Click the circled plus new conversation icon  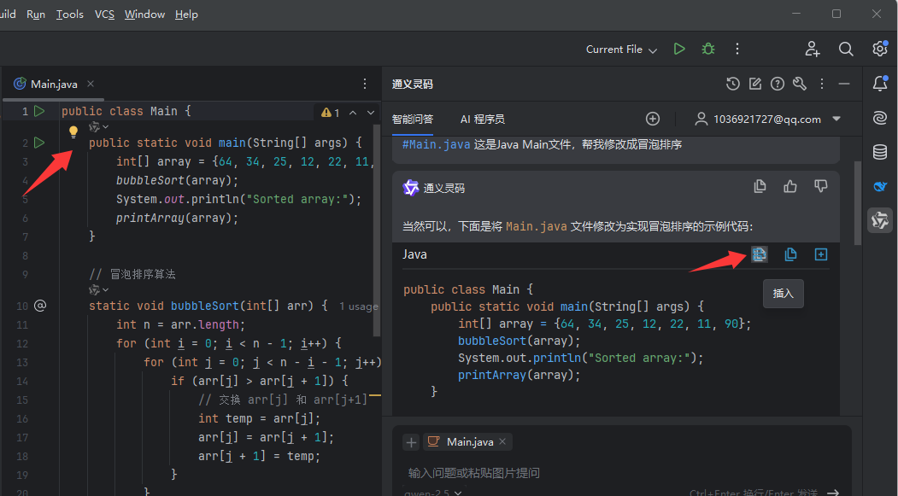(x=652, y=119)
